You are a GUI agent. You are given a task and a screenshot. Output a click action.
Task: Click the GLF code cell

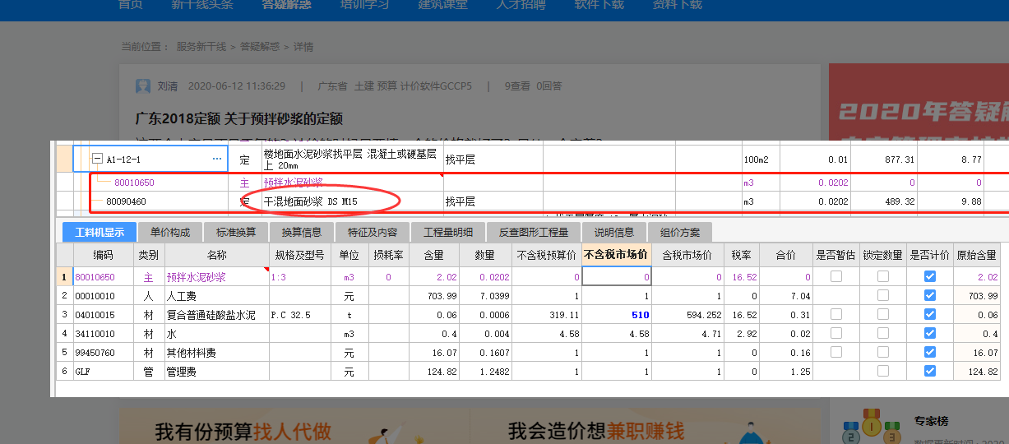pyautogui.click(x=103, y=371)
